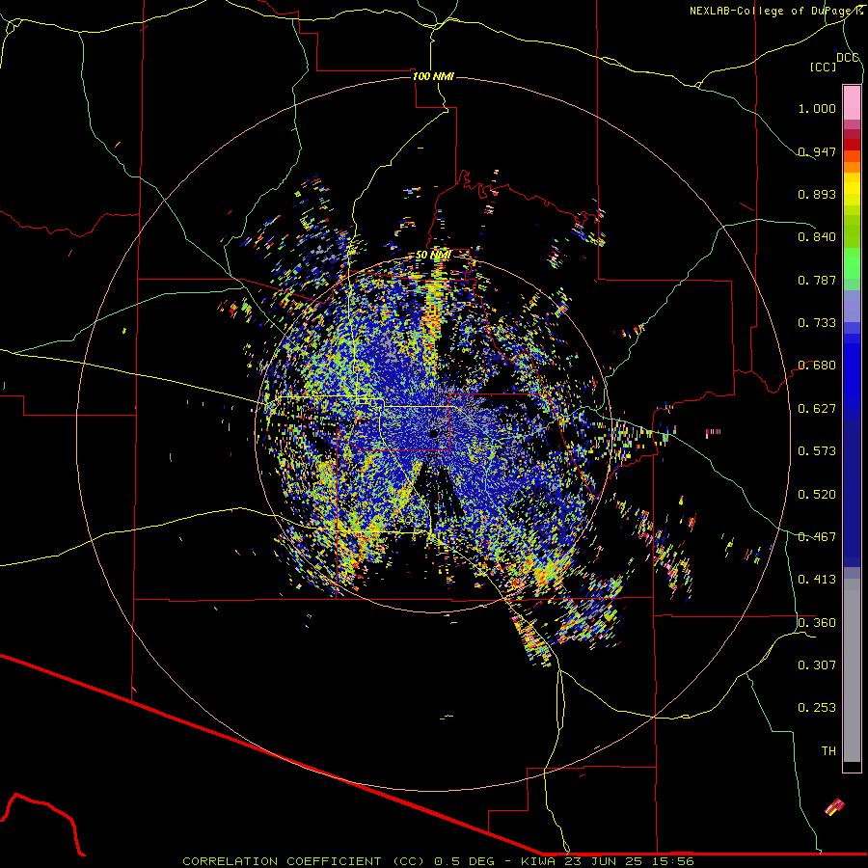Pick the bright red color bar segment
The height and width of the screenshot is (868, 868).
point(852,145)
